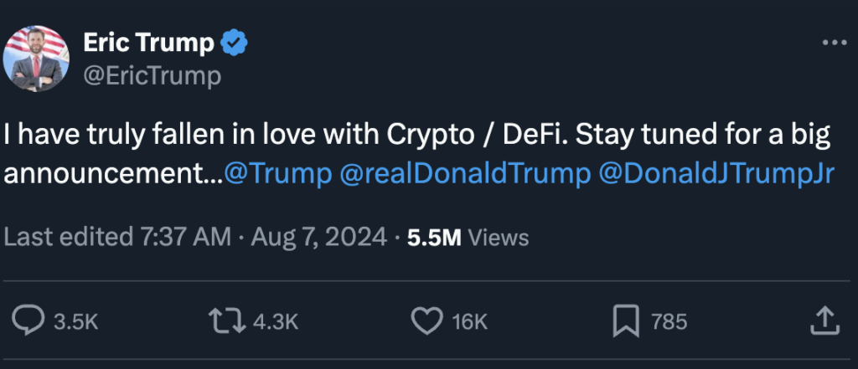Click the 5.5M Views count
The width and height of the screenshot is (858, 369).
468,237
